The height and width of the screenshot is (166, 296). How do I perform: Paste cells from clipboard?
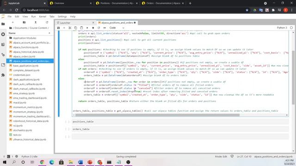tap(81, 28)
